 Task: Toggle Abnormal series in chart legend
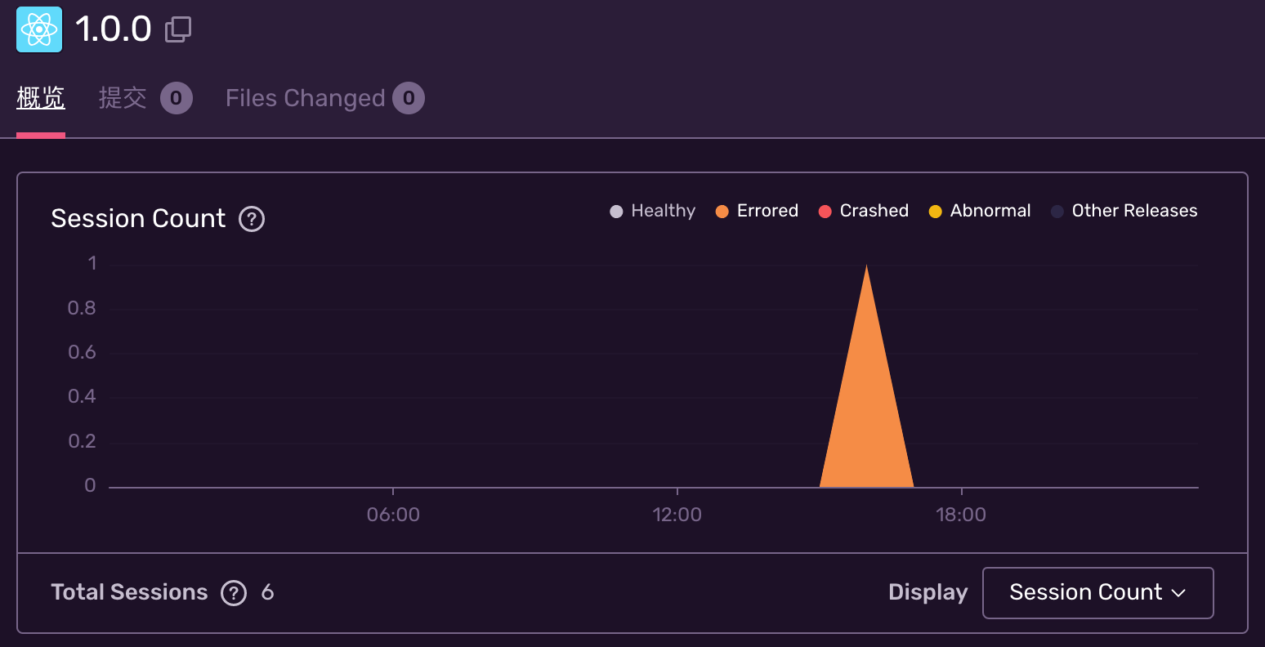pyautogui.click(x=980, y=211)
